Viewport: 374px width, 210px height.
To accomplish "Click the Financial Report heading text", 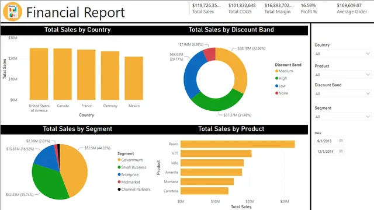I will click(75, 12).
